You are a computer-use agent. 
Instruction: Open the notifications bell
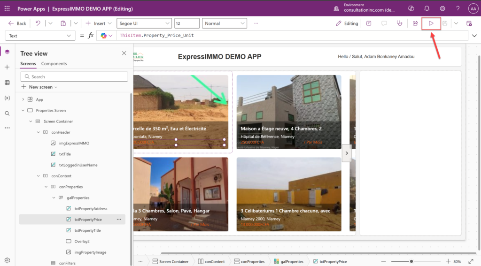coord(427,8)
